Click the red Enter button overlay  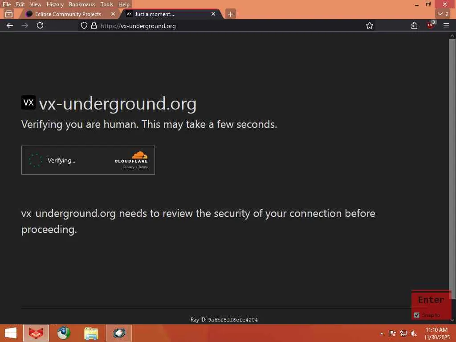coord(431,300)
